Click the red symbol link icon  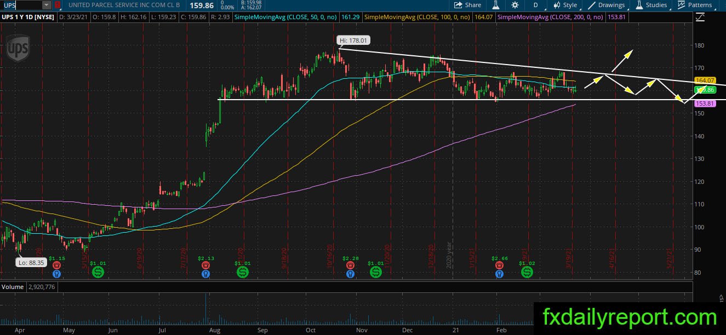pos(57,5)
